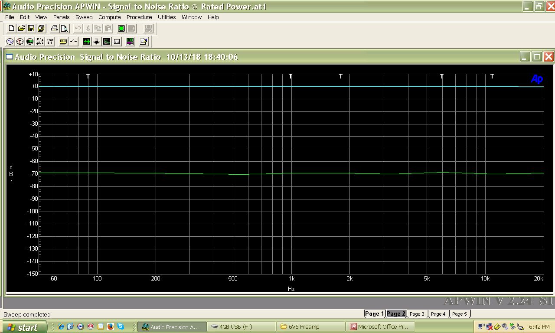The image size is (555, 333).
Task: Launch Internet Explorer from quick launch
Action: pyautogui.click(x=61, y=326)
